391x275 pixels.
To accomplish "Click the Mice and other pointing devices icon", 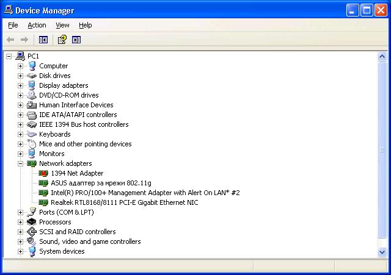I will [32, 144].
